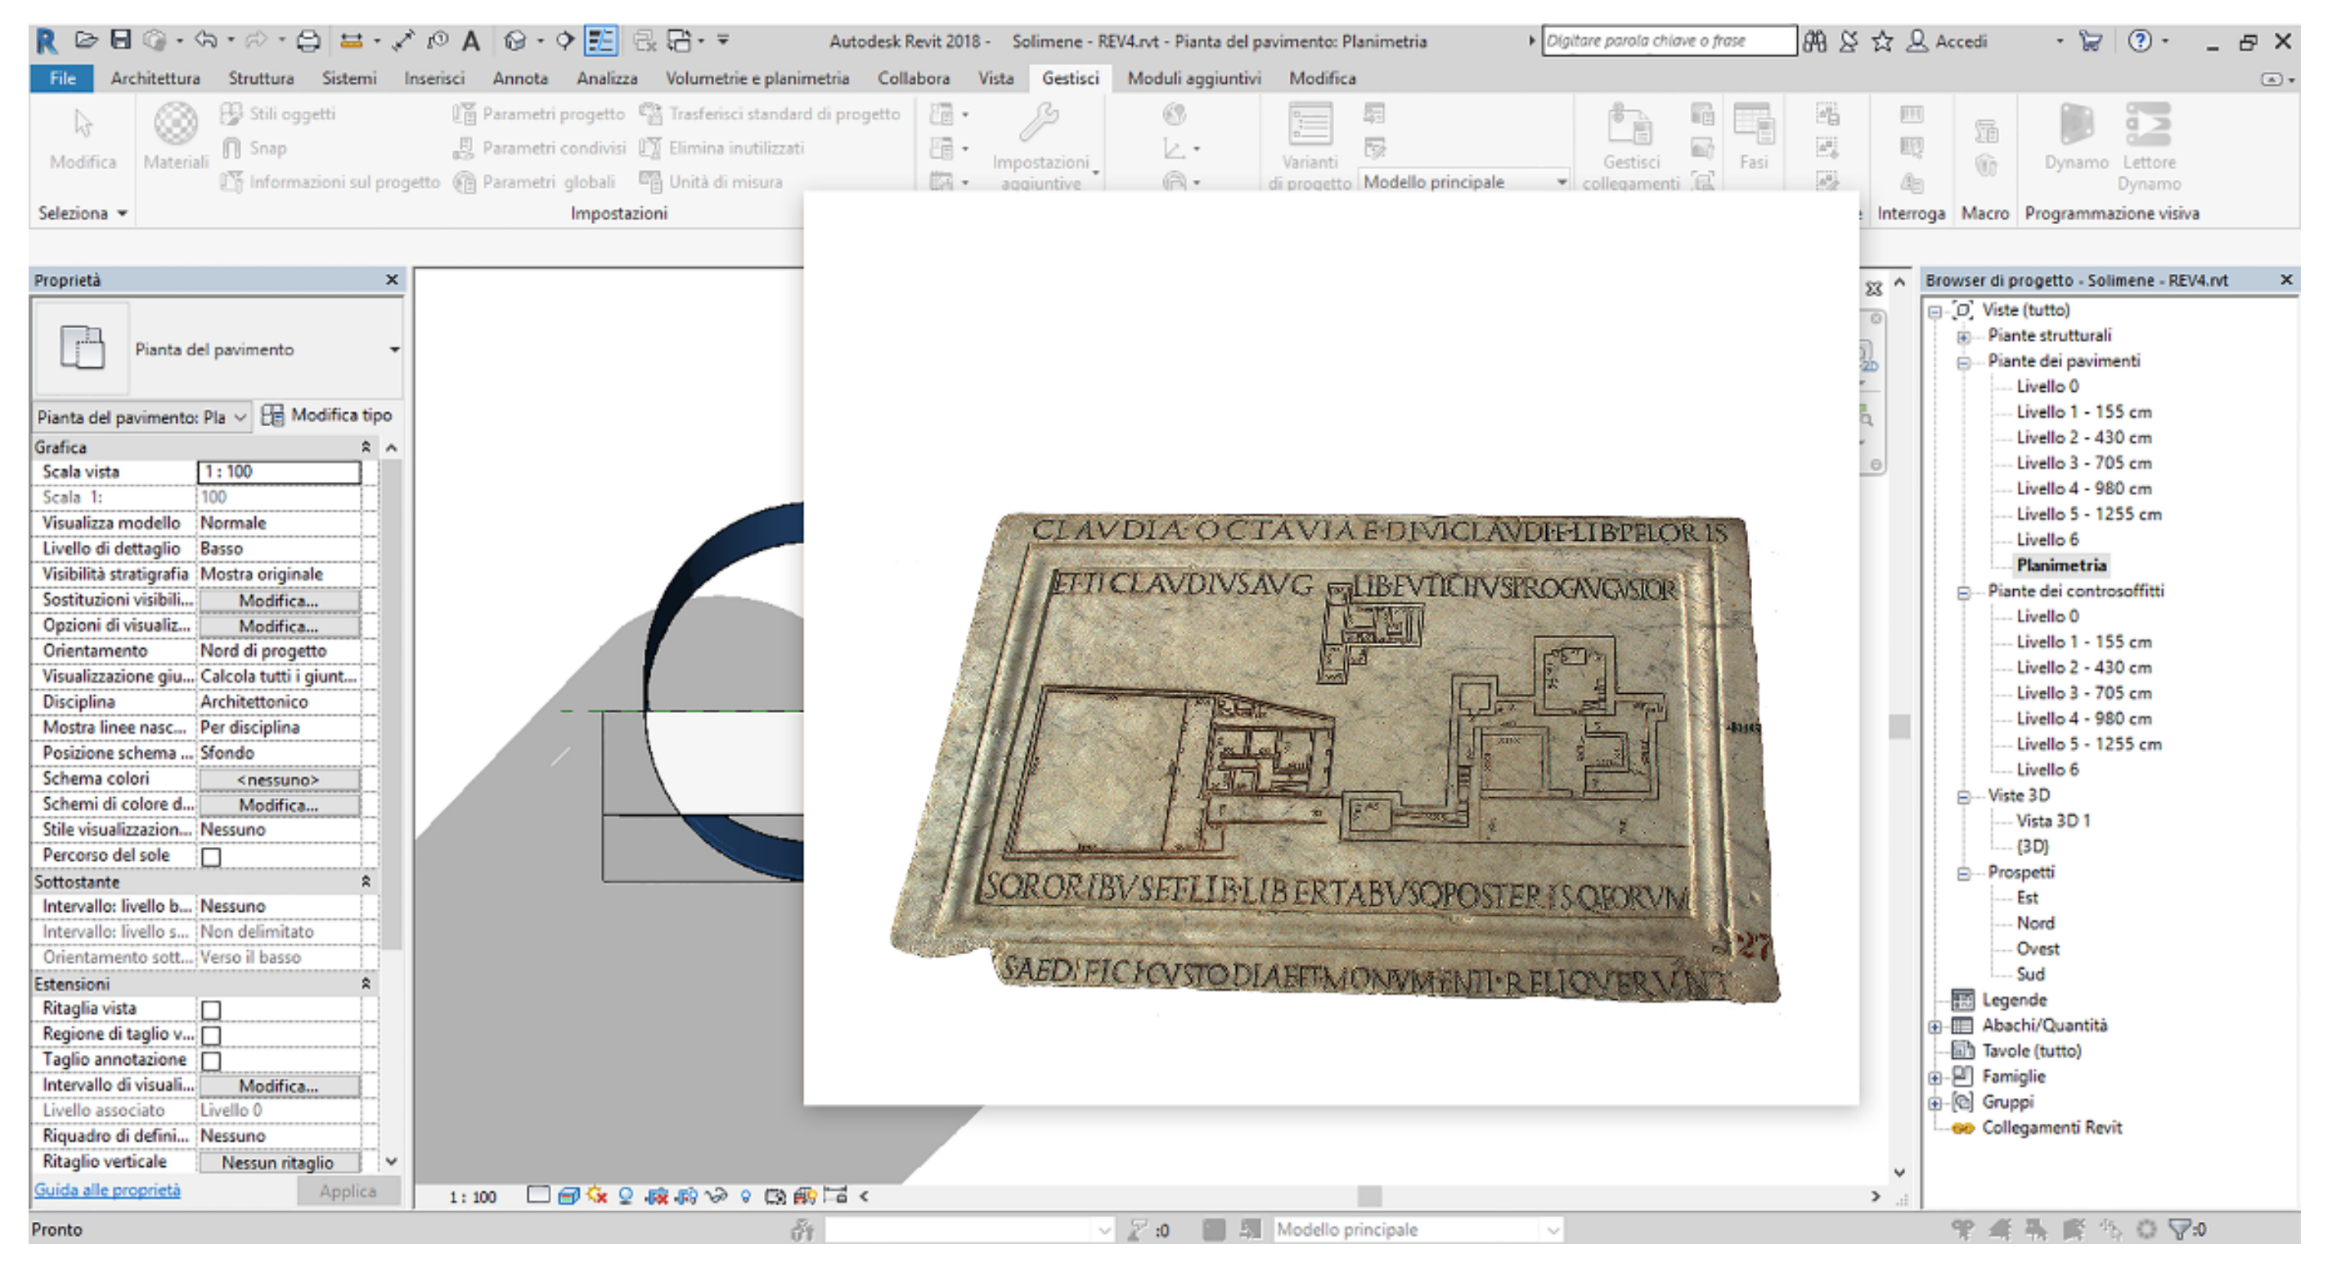Click the Save icon in quick access toolbar
2333x1267 pixels.
click(x=120, y=40)
